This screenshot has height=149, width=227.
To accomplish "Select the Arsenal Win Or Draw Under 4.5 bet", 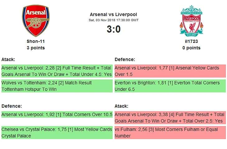I will pyautogui.click(x=57, y=71).
